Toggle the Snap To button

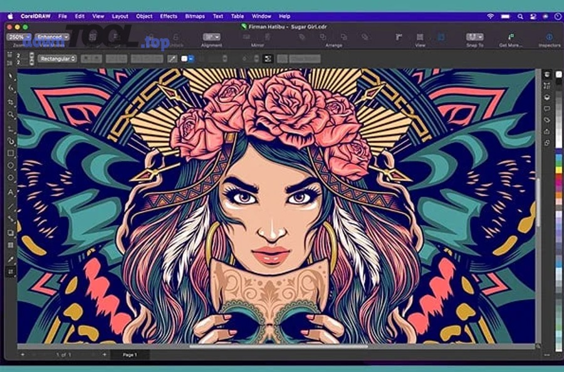474,38
